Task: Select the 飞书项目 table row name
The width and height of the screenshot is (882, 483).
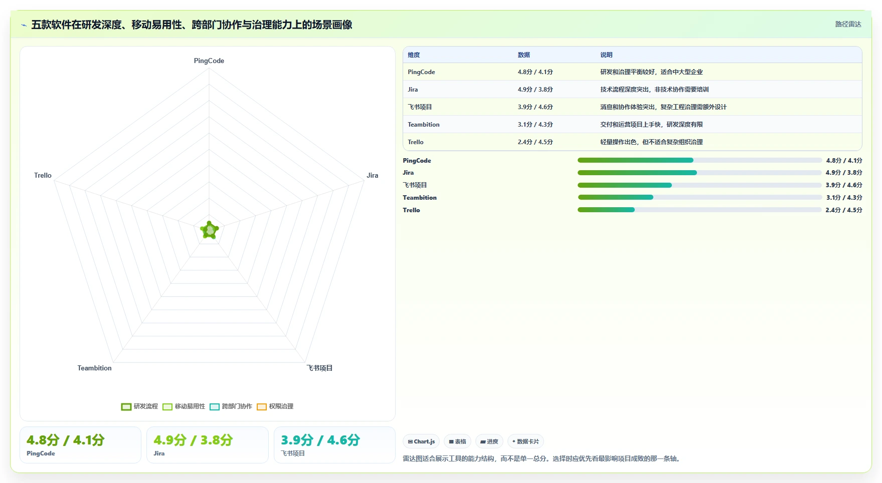Action: coord(420,107)
